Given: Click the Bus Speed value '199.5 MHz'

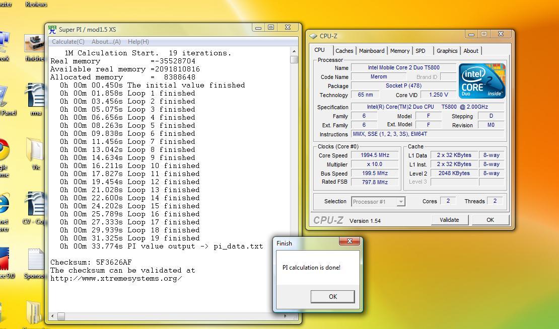Looking at the screenshot, I should [375, 173].
